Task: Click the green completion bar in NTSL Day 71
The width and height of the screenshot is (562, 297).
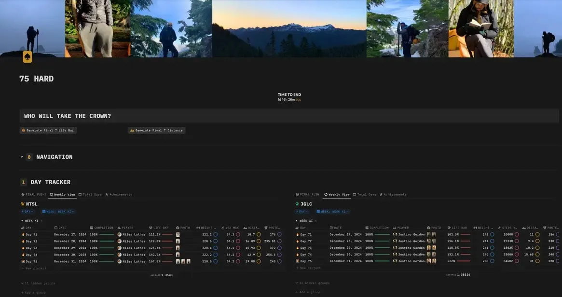Action: click(107, 235)
